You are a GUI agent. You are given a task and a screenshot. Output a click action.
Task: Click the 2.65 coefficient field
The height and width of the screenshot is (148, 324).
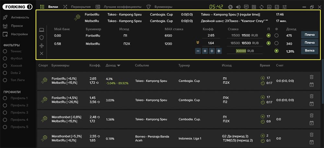click(211, 36)
